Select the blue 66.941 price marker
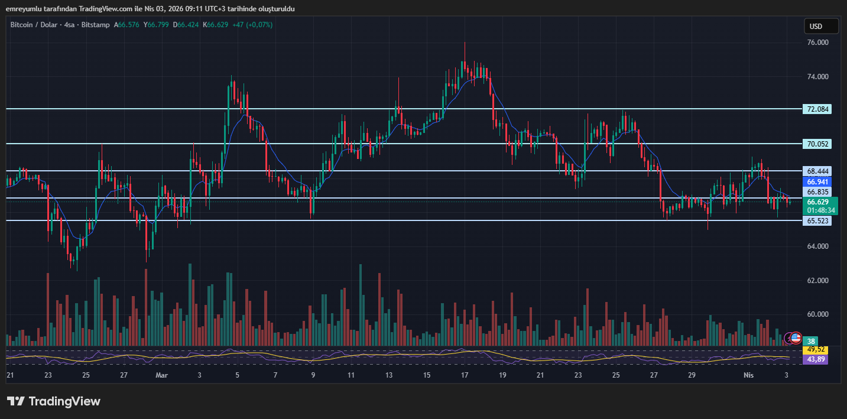847x419 pixels. [816, 182]
